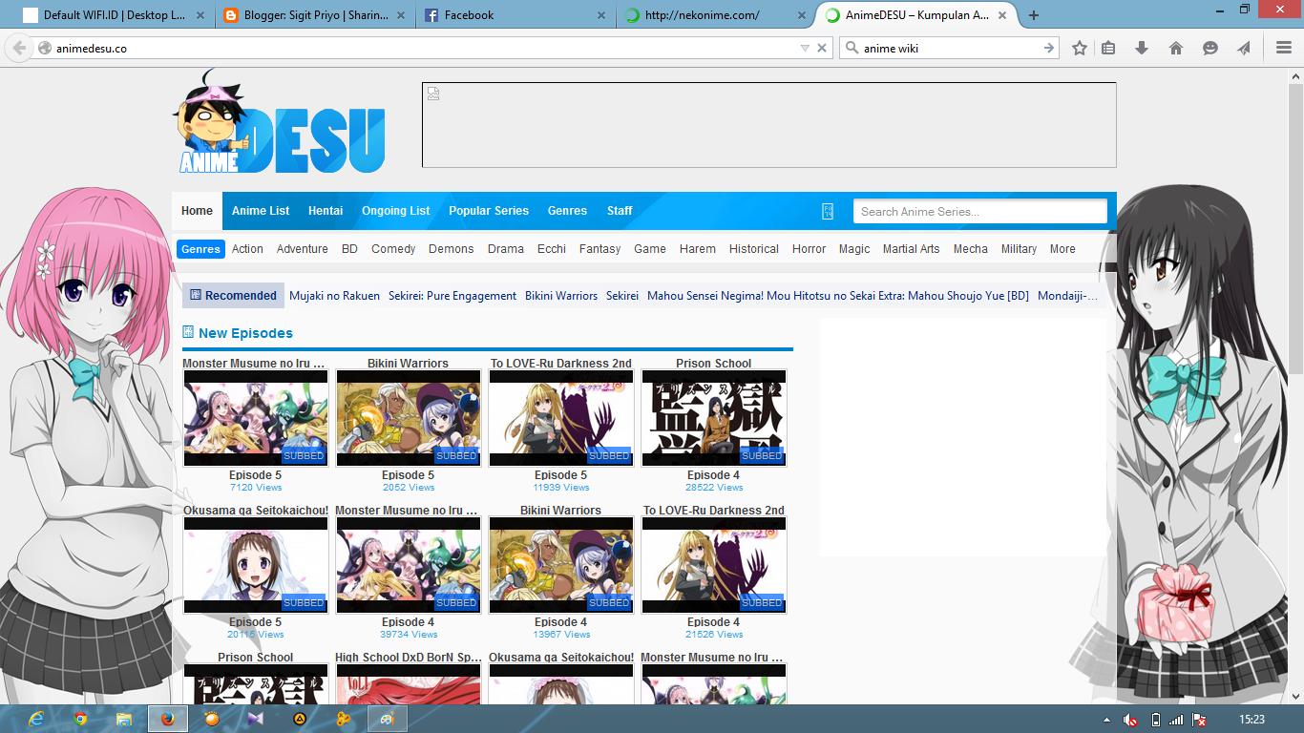1304x733 pixels.
Task: Open the Staff menu item
Action: (x=620, y=211)
